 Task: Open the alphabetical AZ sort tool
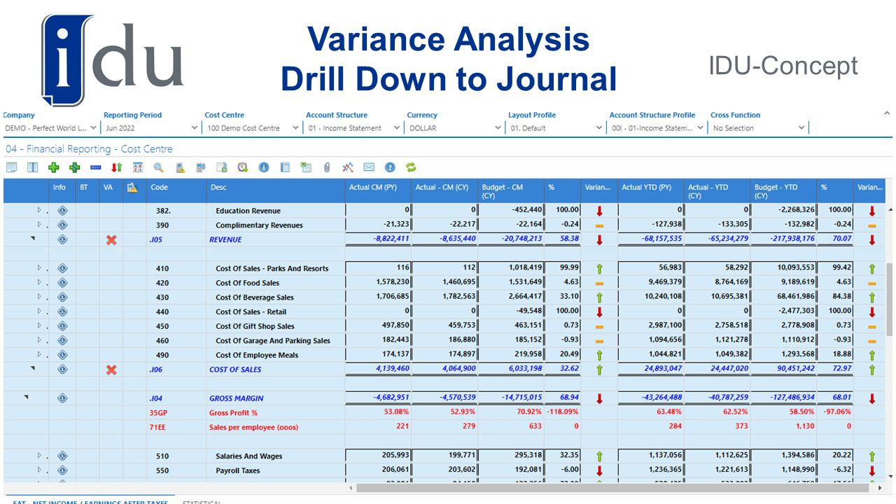point(137,167)
